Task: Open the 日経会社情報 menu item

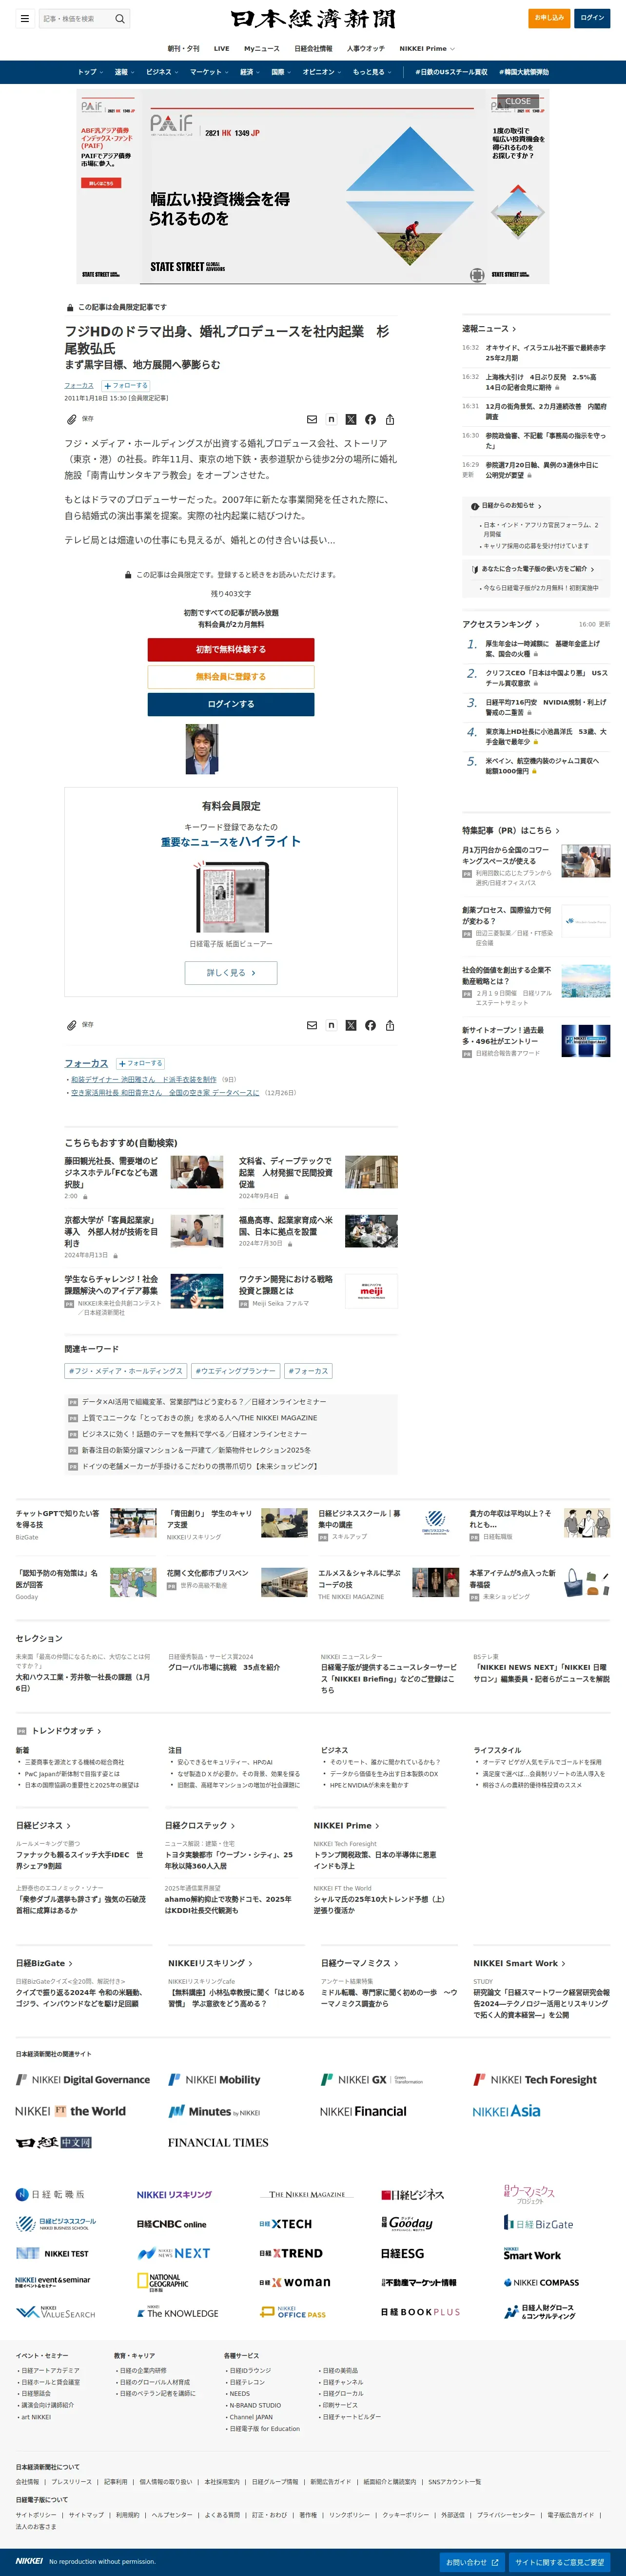Action: click(313, 48)
